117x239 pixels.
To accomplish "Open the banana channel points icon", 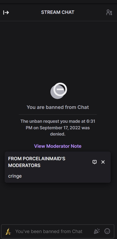I will tap(8, 231).
